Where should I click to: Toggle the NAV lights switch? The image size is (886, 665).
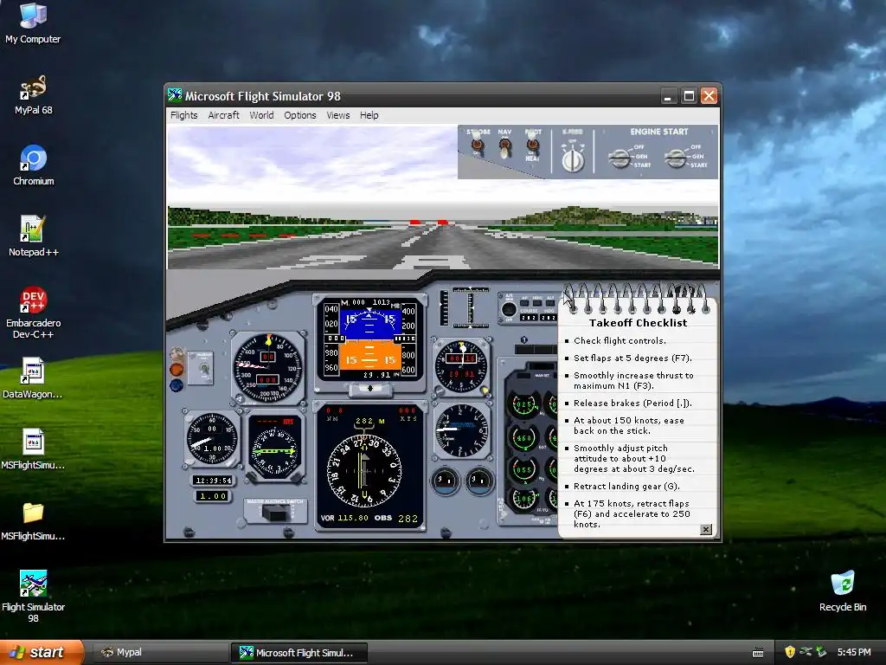(504, 147)
